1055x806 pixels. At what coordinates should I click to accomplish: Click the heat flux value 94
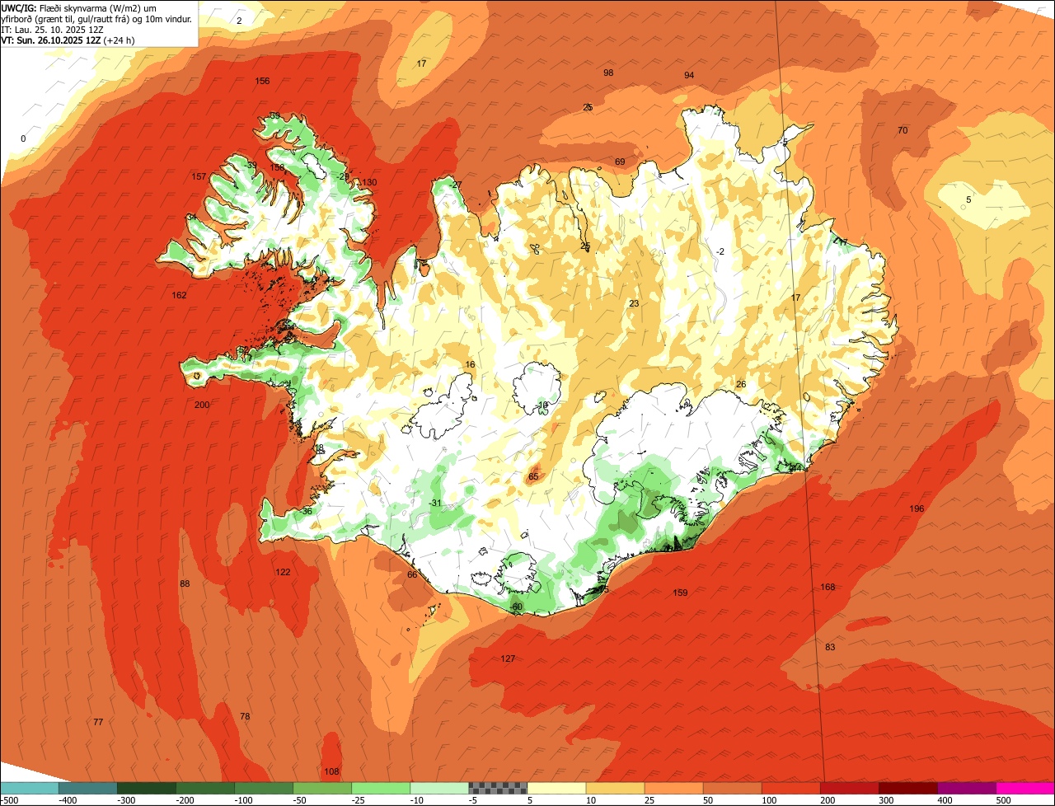click(689, 75)
